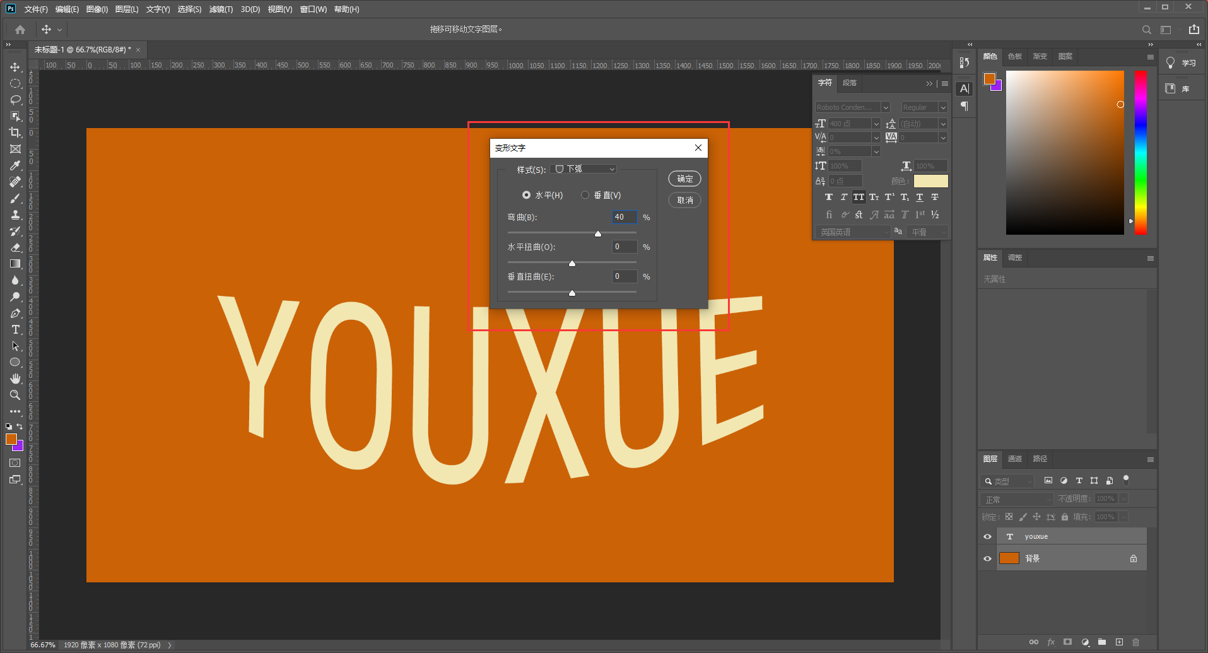
Task: Select the Eraser tool
Action: click(x=15, y=247)
